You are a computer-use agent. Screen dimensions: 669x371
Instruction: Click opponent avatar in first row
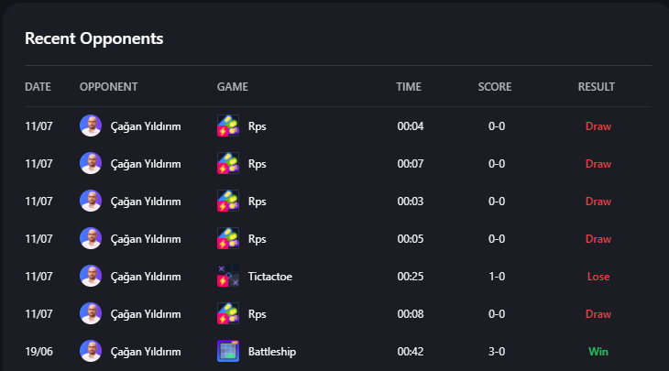coord(91,125)
